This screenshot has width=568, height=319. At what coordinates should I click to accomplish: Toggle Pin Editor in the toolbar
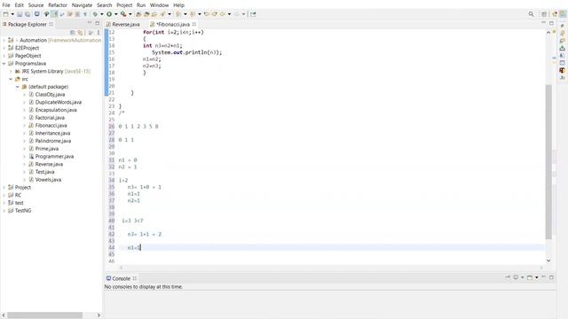[x=253, y=14]
